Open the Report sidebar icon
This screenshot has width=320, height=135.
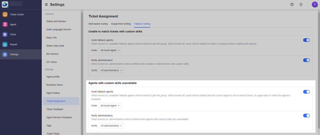[5, 44]
